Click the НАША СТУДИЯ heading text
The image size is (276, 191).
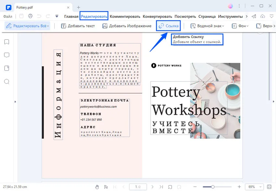(98, 45)
